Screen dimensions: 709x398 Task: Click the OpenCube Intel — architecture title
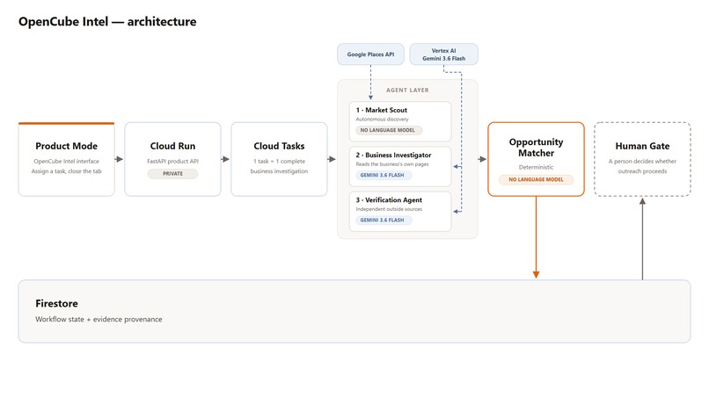coord(107,22)
